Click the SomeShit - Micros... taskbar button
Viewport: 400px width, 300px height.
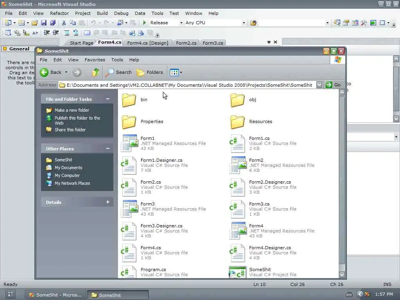(55, 295)
